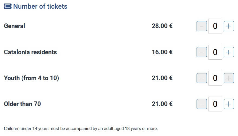
Task: Click the 28.00 € General price
Action: click(162, 26)
